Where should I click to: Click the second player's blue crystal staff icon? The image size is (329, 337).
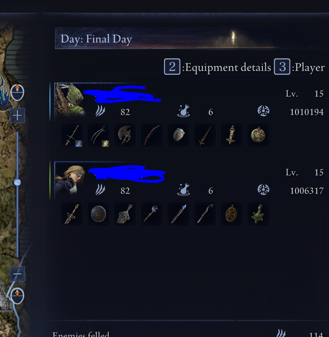tap(178, 214)
